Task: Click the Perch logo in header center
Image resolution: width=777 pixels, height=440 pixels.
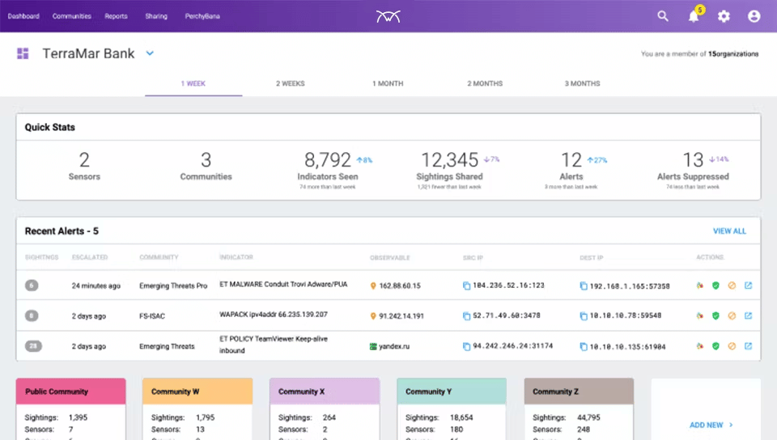Action: (388, 16)
